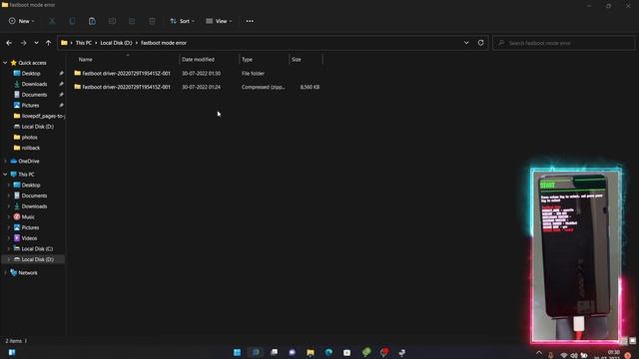Open Music under This PC
This screenshot has width=639, height=359.
coord(28,217)
